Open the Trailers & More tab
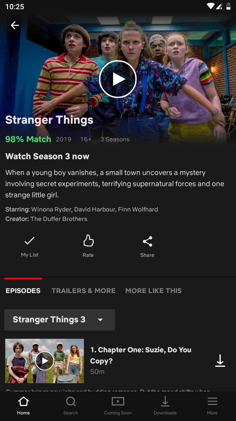236x421 pixels. [x=84, y=291]
